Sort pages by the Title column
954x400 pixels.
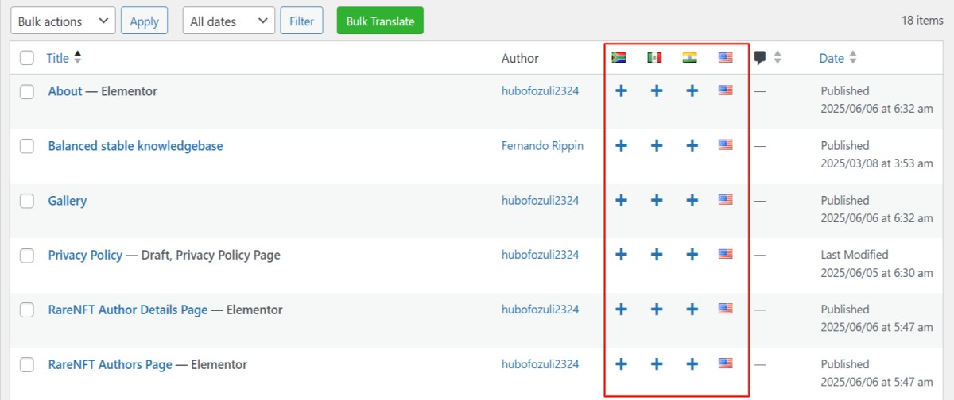tap(58, 58)
